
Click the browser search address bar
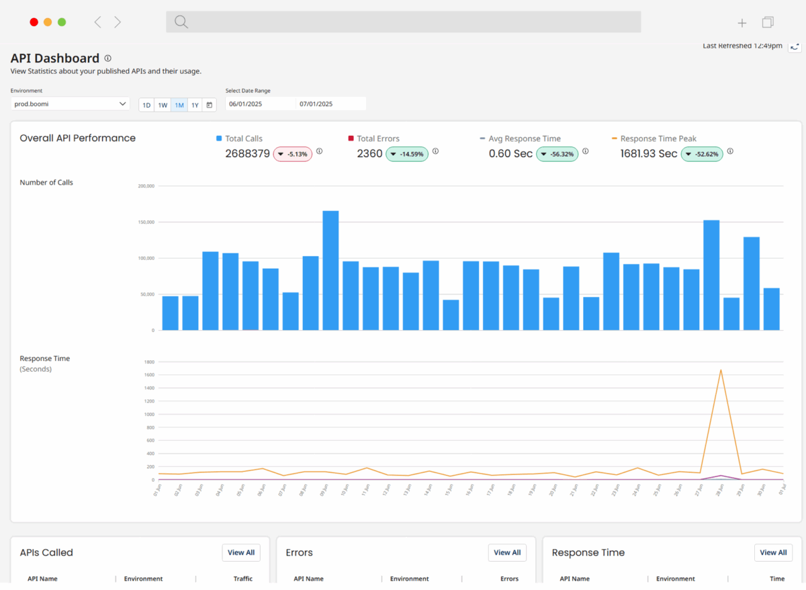[x=403, y=22]
